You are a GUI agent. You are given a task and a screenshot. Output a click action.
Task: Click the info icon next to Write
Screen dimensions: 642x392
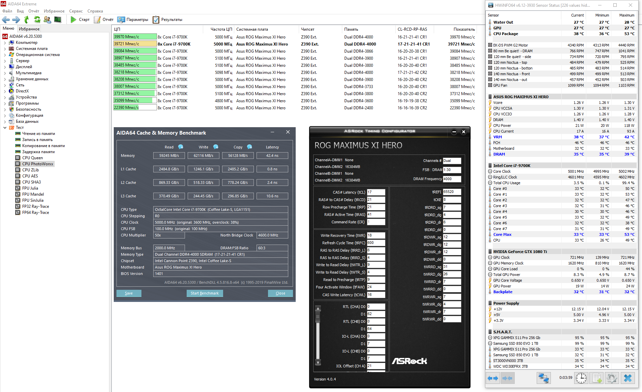pyautogui.click(x=216, y=147)
